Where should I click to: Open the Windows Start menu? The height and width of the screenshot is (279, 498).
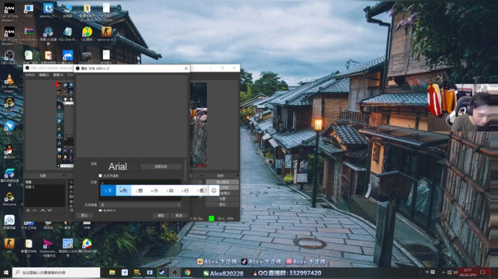pos(6,273)
